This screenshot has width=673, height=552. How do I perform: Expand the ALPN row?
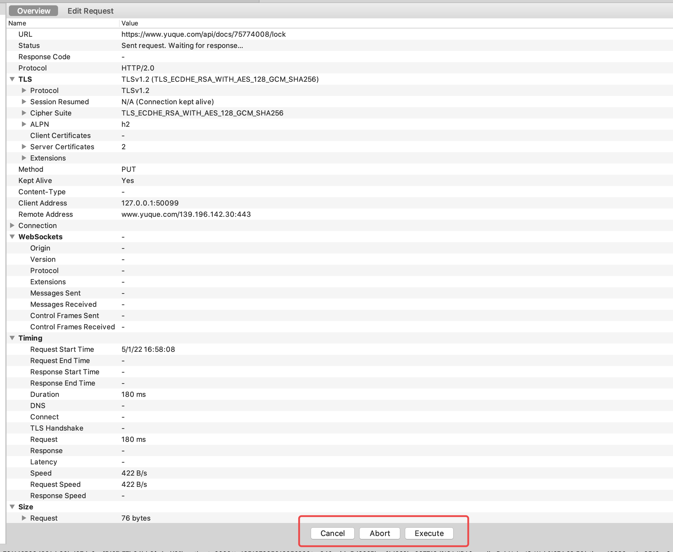[x=24, y=124]
